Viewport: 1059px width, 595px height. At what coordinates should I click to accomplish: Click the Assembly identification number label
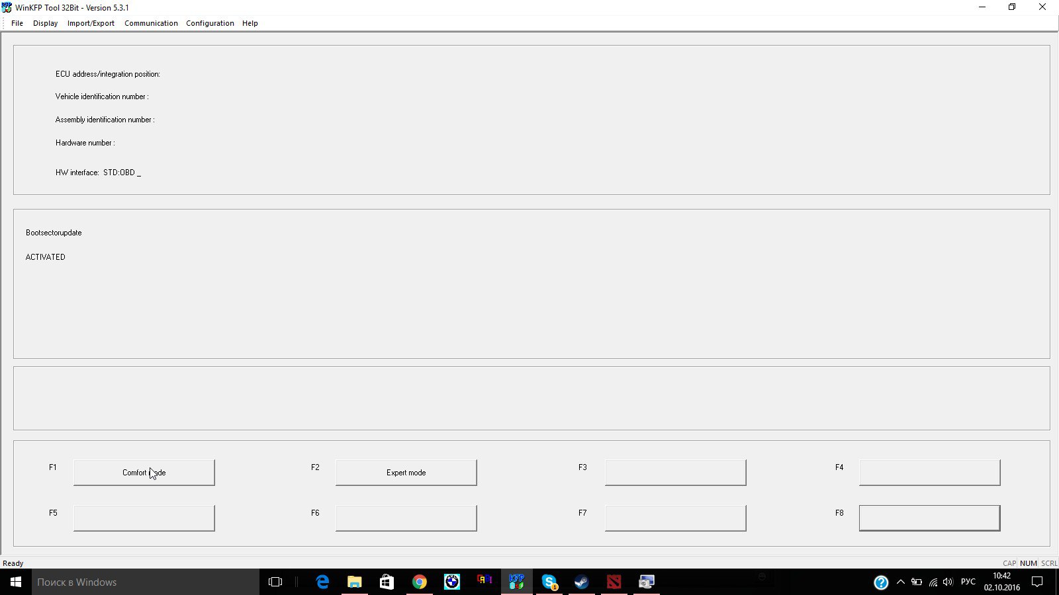tap(105, 120)
